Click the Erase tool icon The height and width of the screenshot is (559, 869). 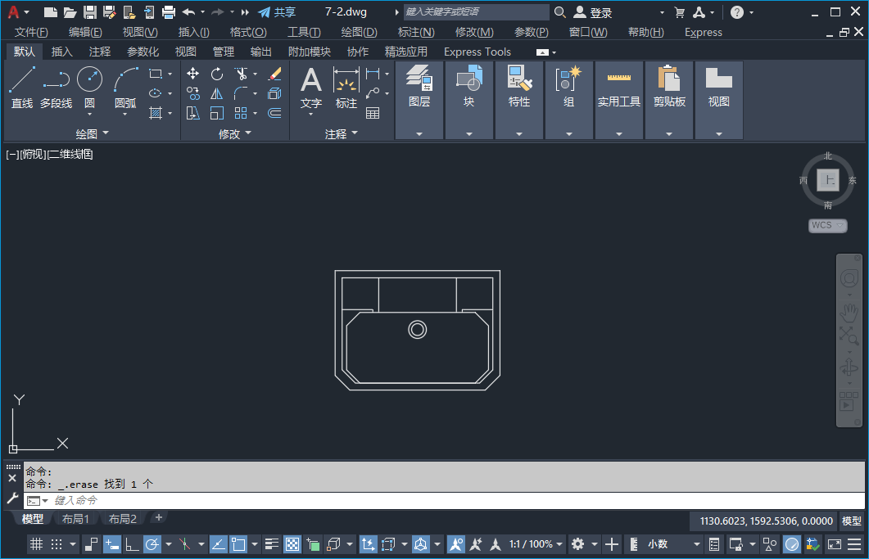coord(274,74)
